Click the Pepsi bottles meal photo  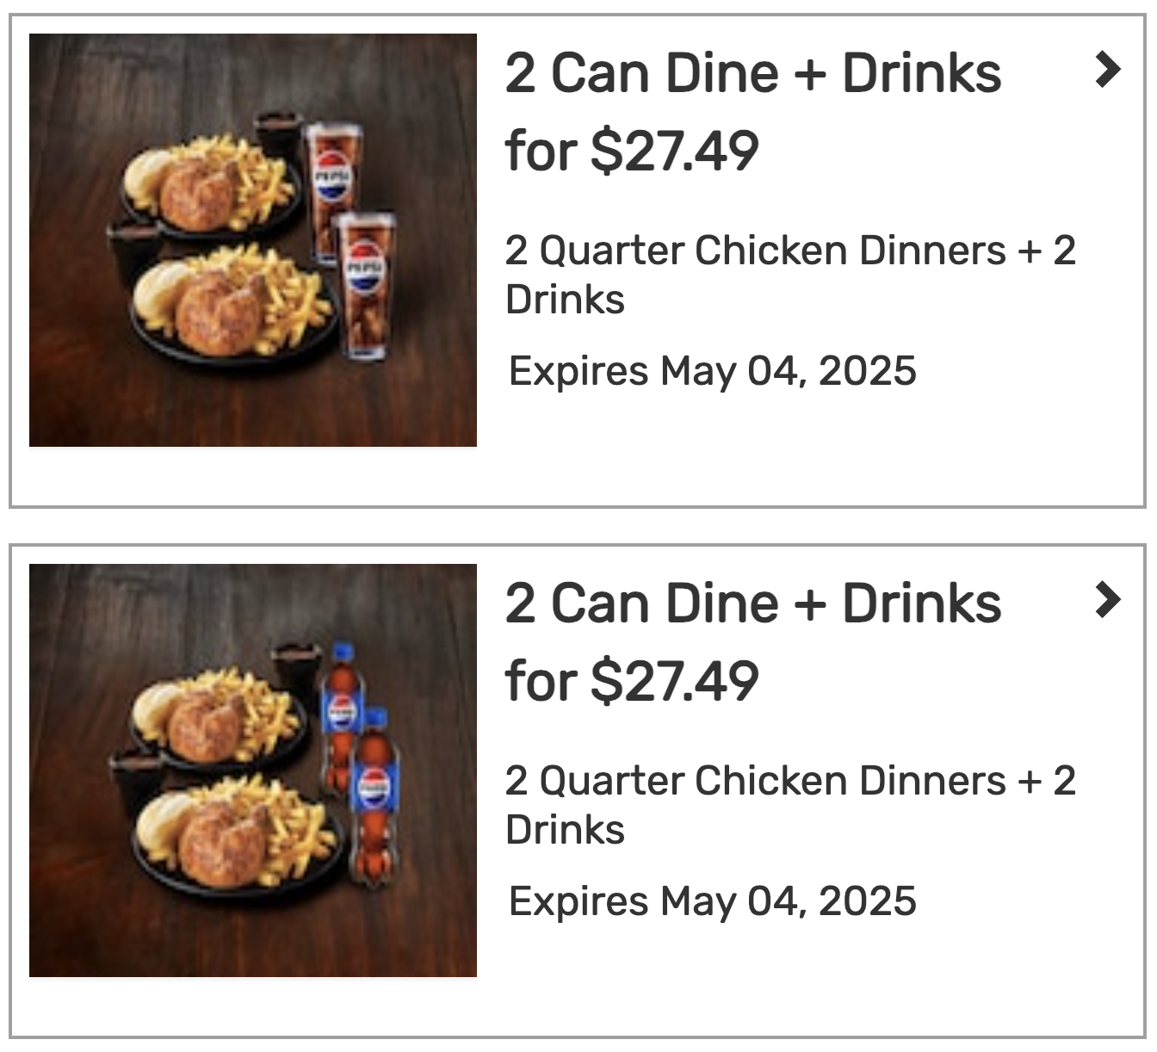(252, 771)
